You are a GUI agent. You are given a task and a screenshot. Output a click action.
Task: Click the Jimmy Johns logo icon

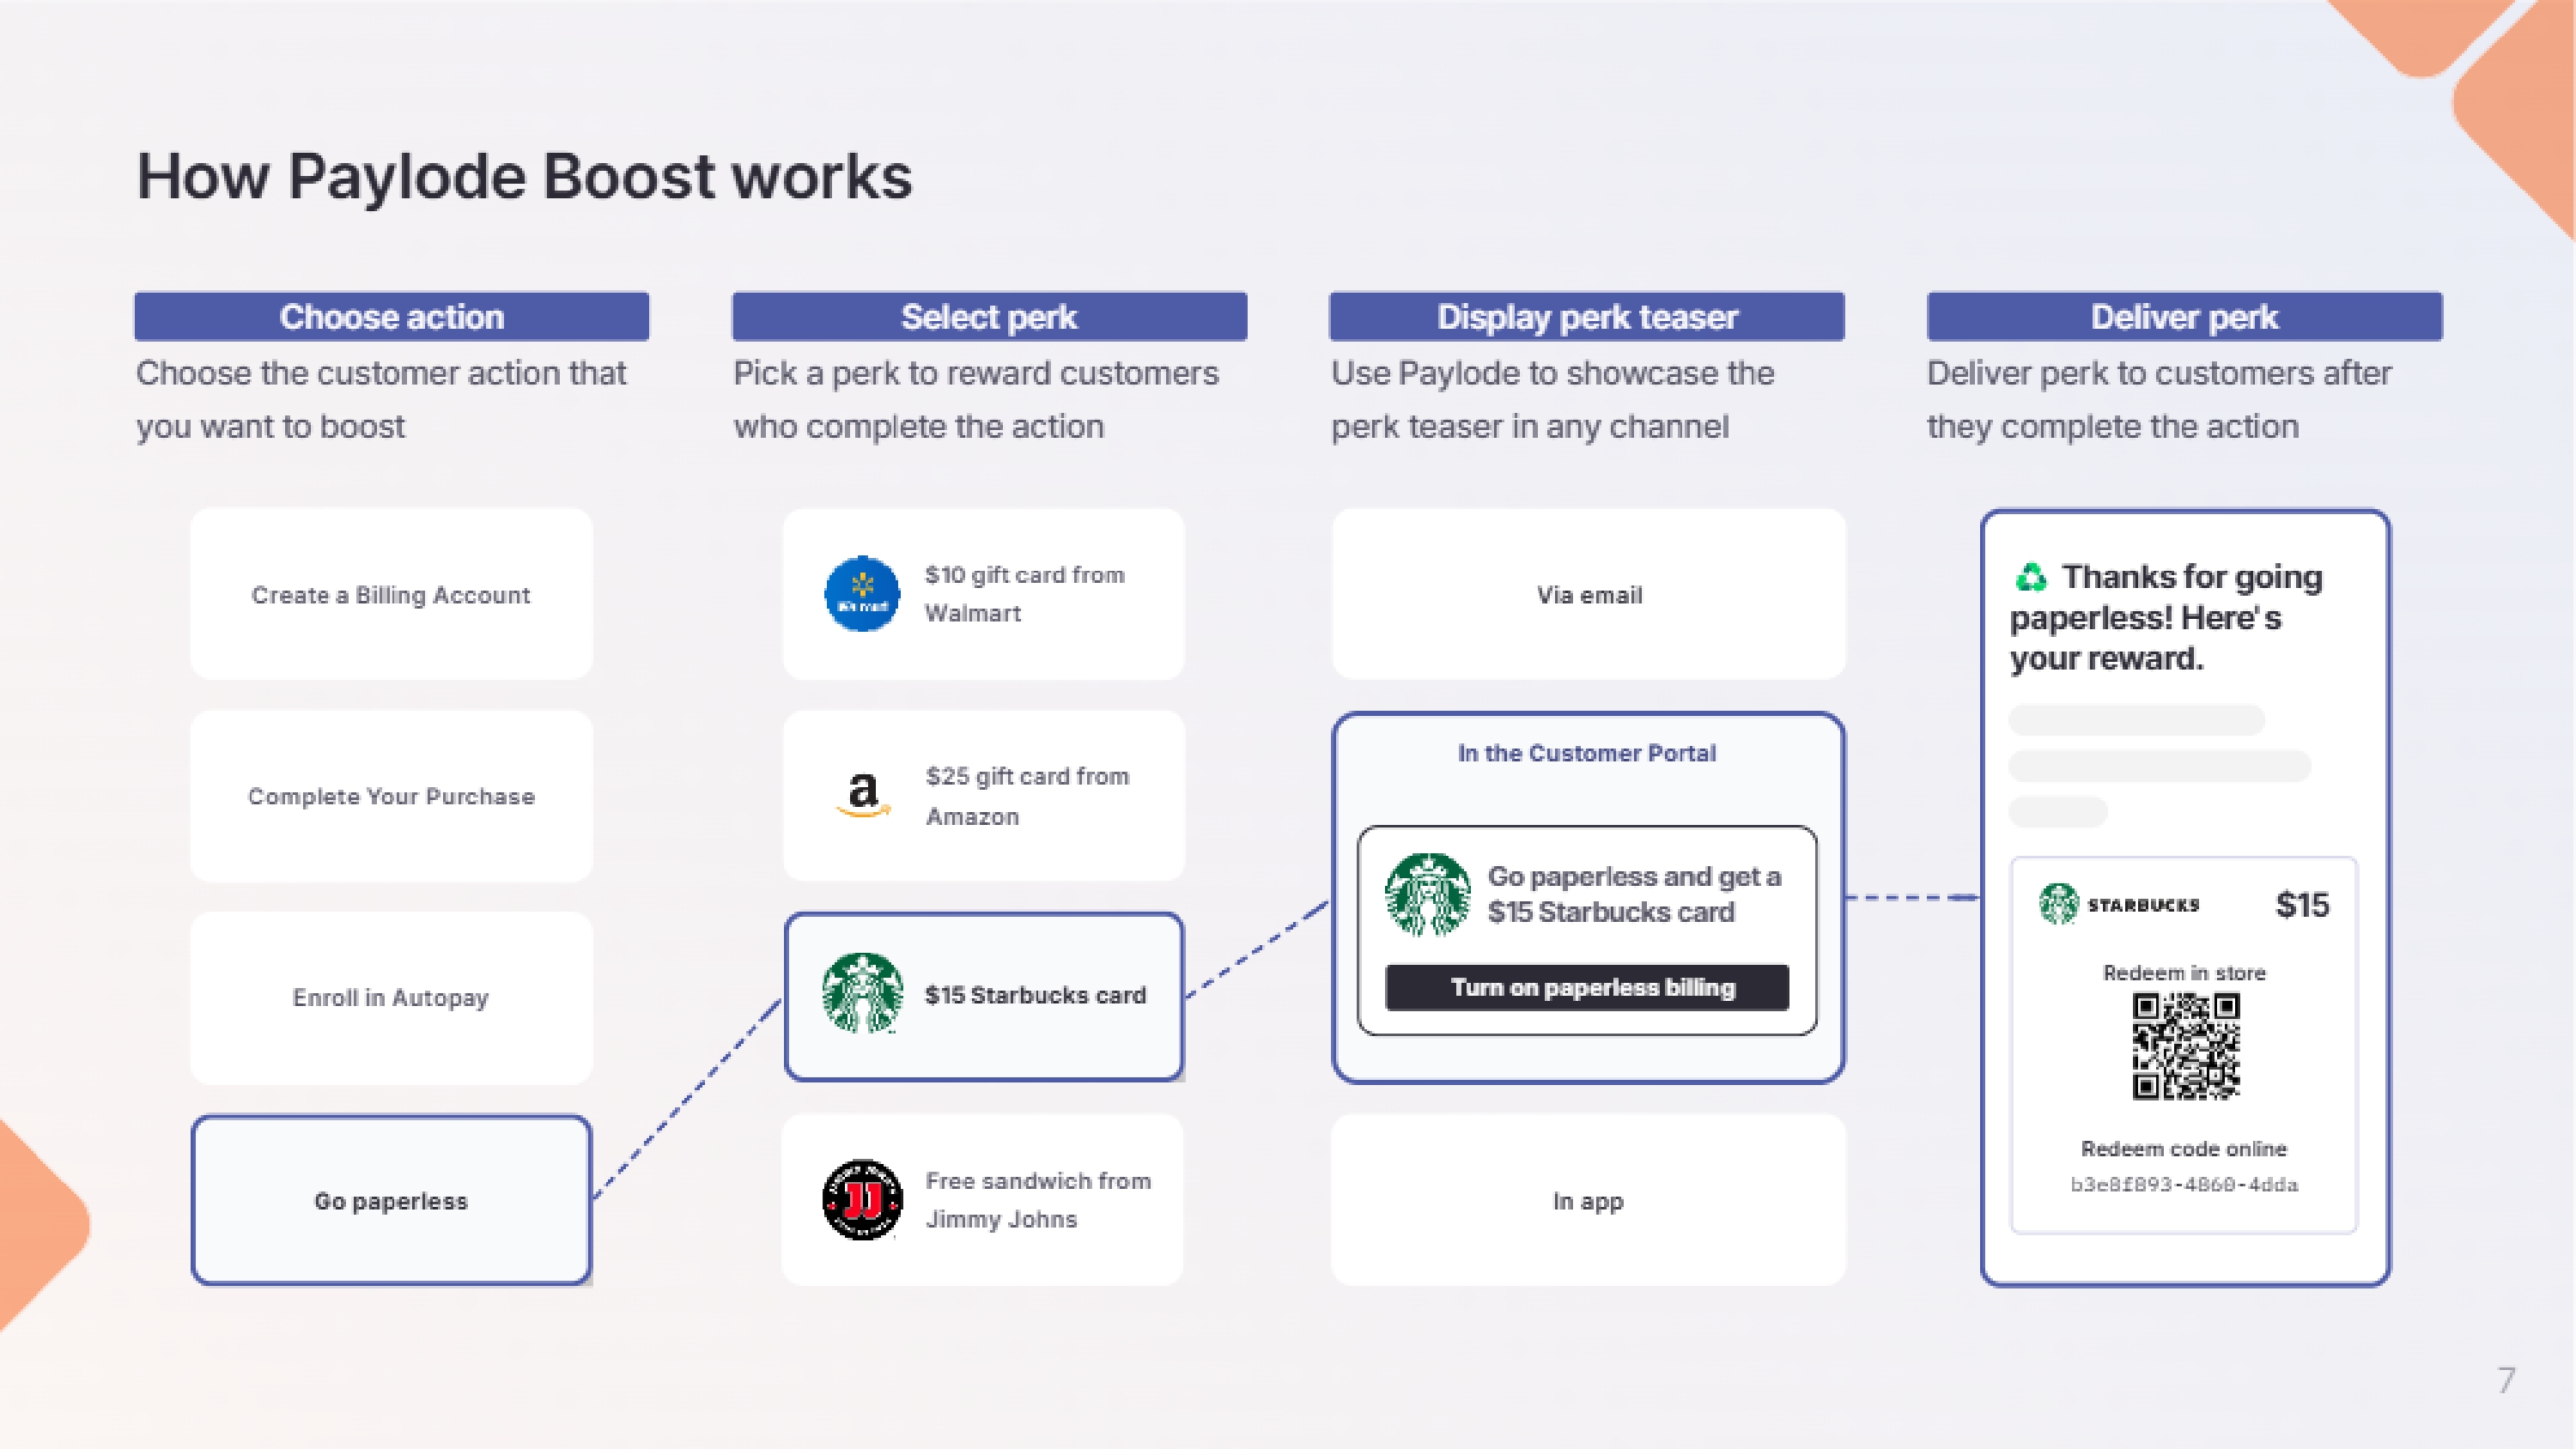(862, 1199)
